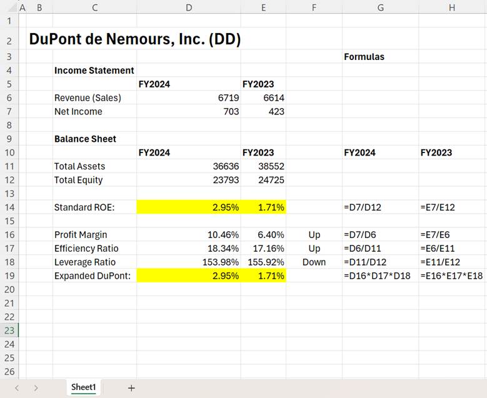Select row 23 header

point(9,331)
